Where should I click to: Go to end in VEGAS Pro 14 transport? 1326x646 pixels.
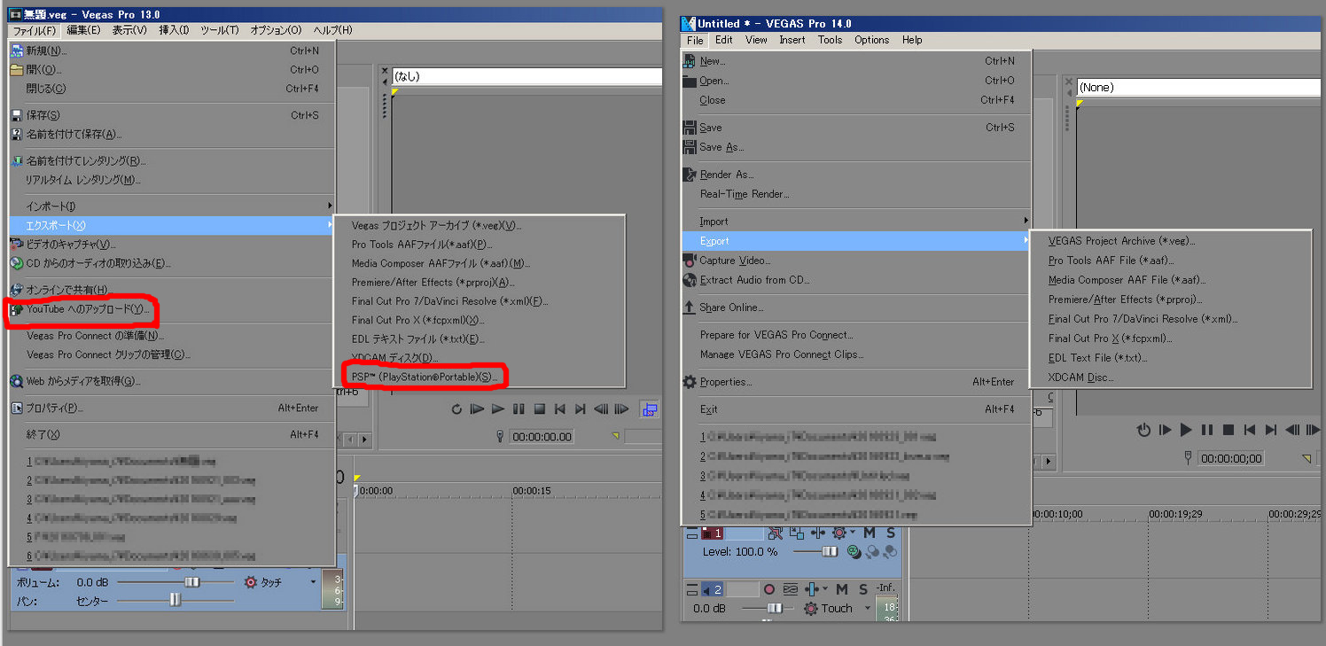tap(1270, 430)
